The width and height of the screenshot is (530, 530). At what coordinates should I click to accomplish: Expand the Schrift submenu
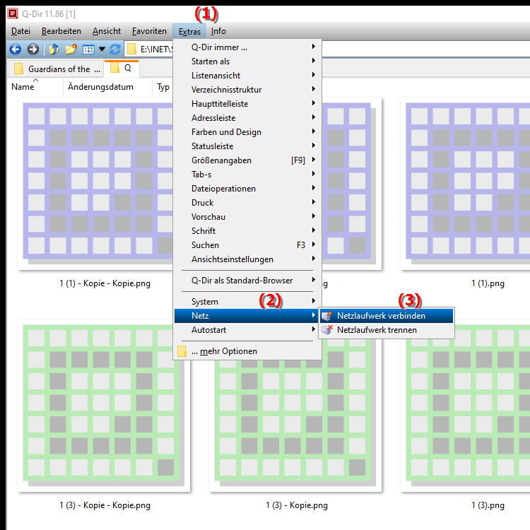(247, 231)
